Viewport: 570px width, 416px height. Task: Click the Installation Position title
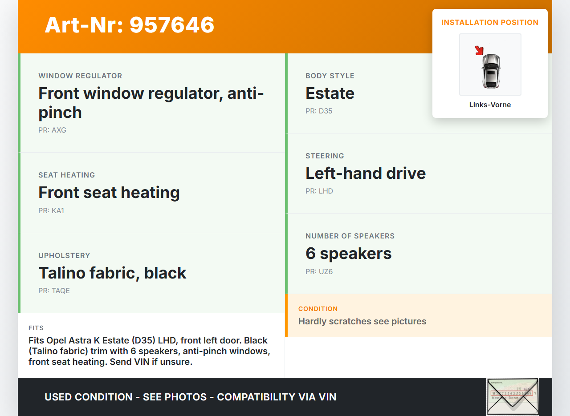[x=490, y=23]
